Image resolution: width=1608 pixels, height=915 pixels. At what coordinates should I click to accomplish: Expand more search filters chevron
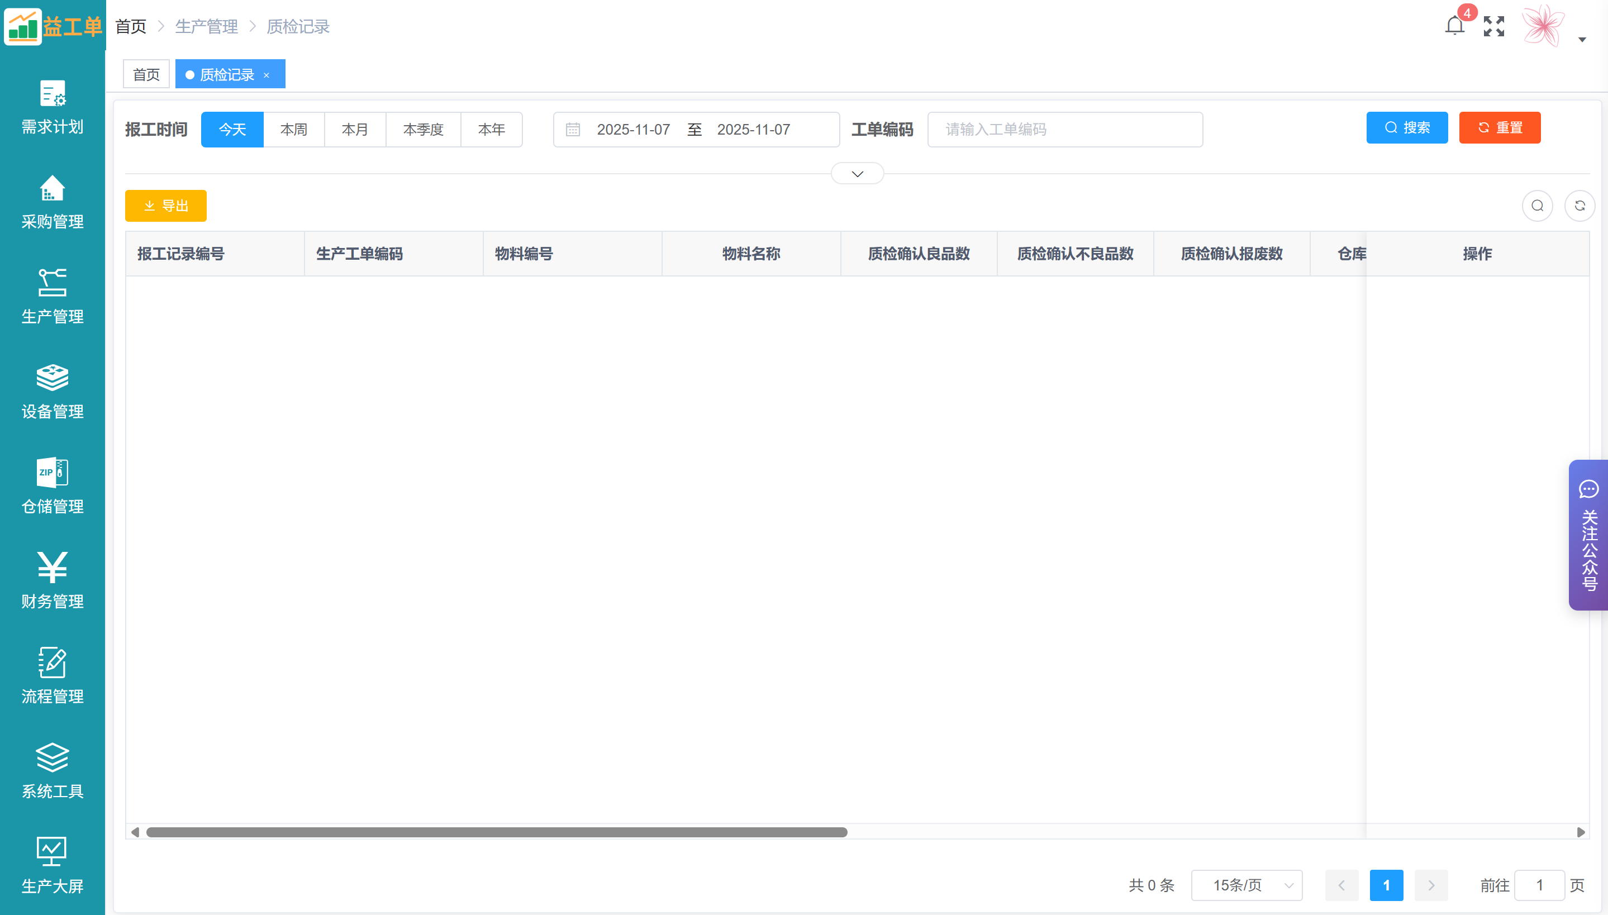pyautogui.click(x=857, y=173)
